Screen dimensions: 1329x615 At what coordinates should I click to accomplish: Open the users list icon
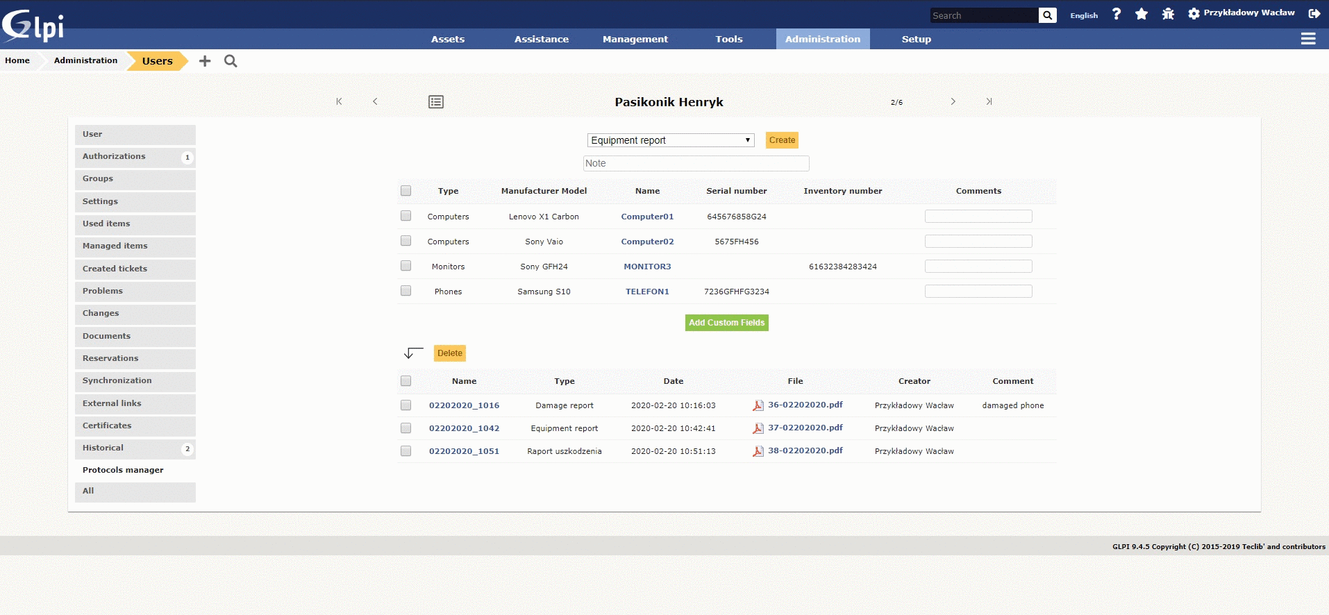click(436, 102)
